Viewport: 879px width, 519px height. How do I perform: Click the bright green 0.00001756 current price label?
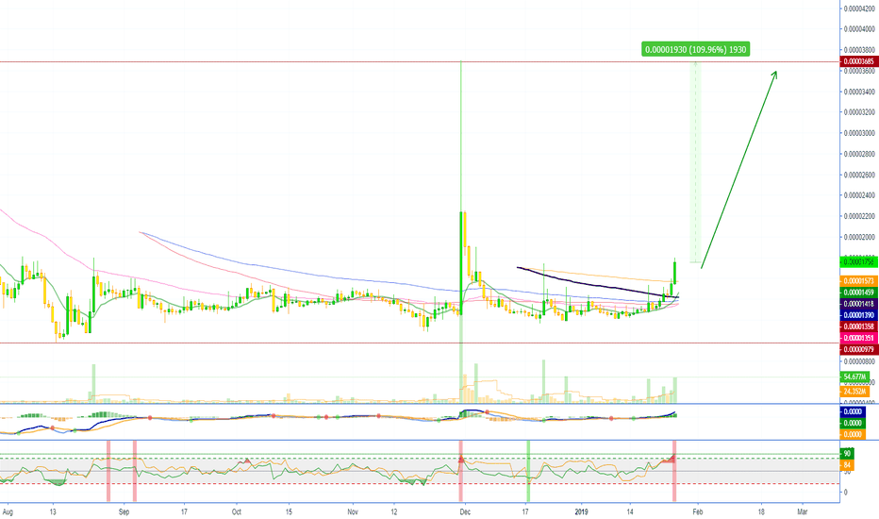pyautogui.click(x=858, y=261)
